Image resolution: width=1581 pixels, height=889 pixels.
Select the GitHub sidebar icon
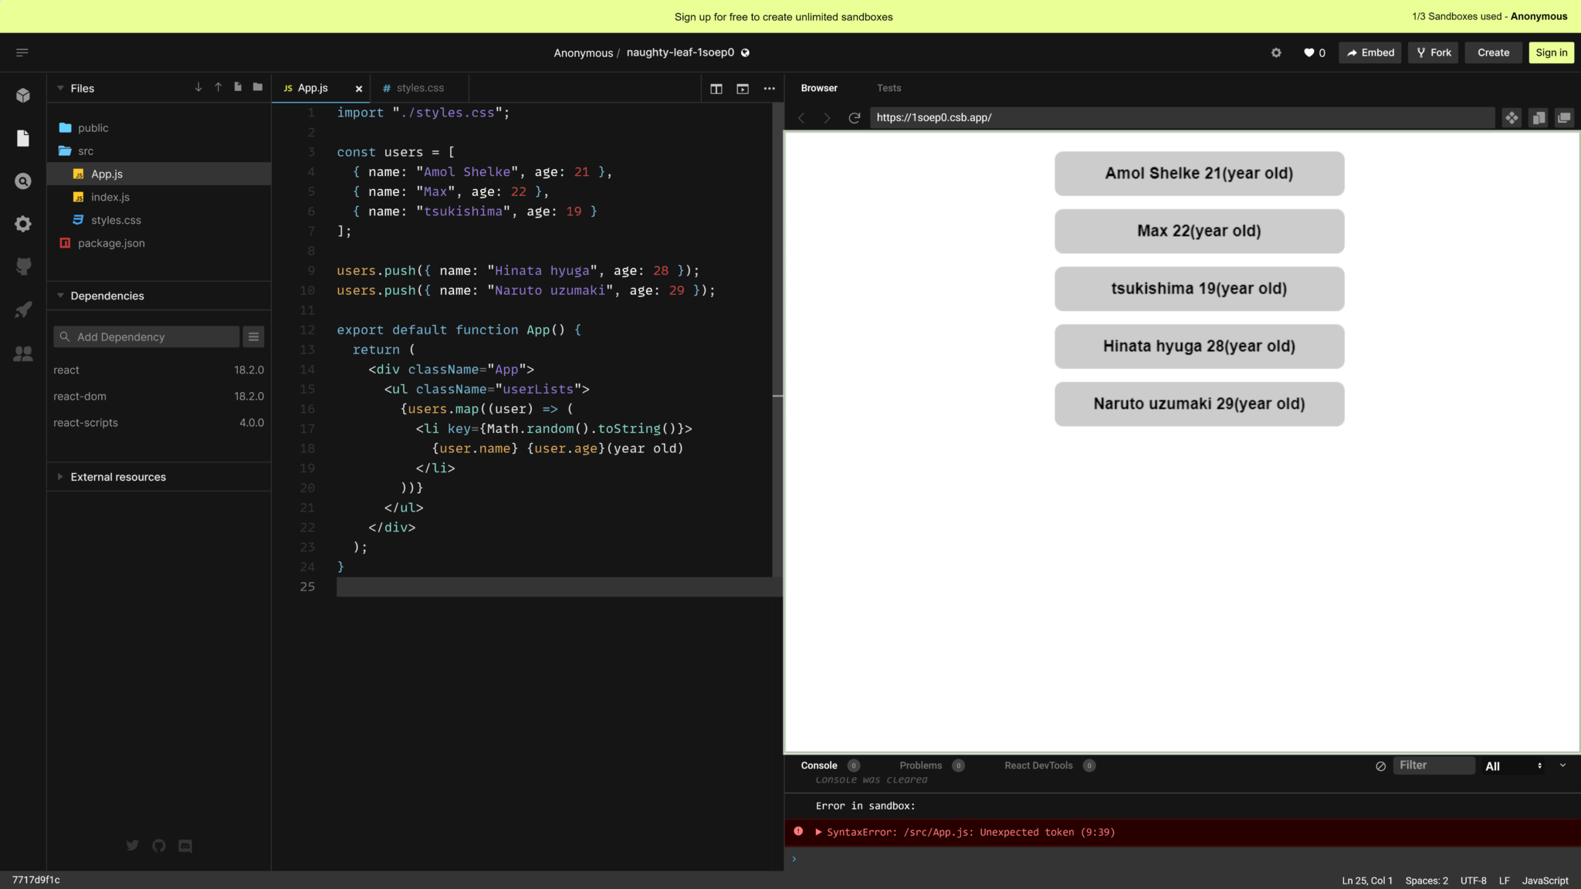[23, 266]
